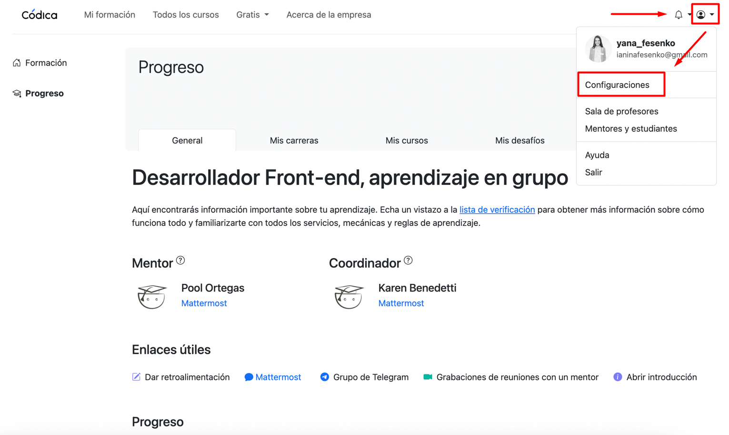
Task: Switch to the Mis carreras tab
Action: (x=294, y=140)
